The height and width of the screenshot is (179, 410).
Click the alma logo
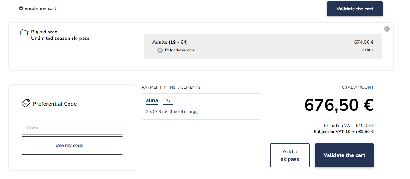[152, 101]
